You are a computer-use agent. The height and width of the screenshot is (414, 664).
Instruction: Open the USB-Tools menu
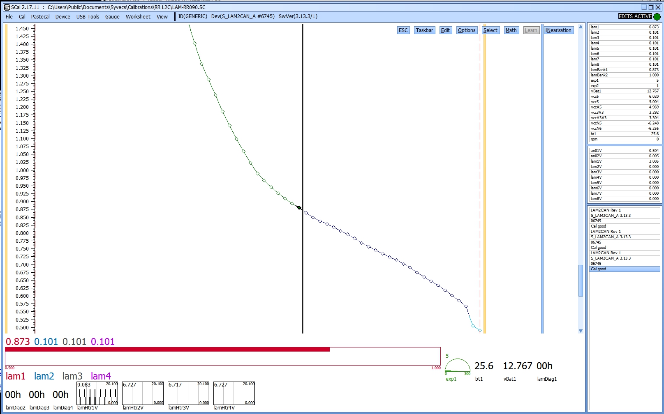pos(88,17)
